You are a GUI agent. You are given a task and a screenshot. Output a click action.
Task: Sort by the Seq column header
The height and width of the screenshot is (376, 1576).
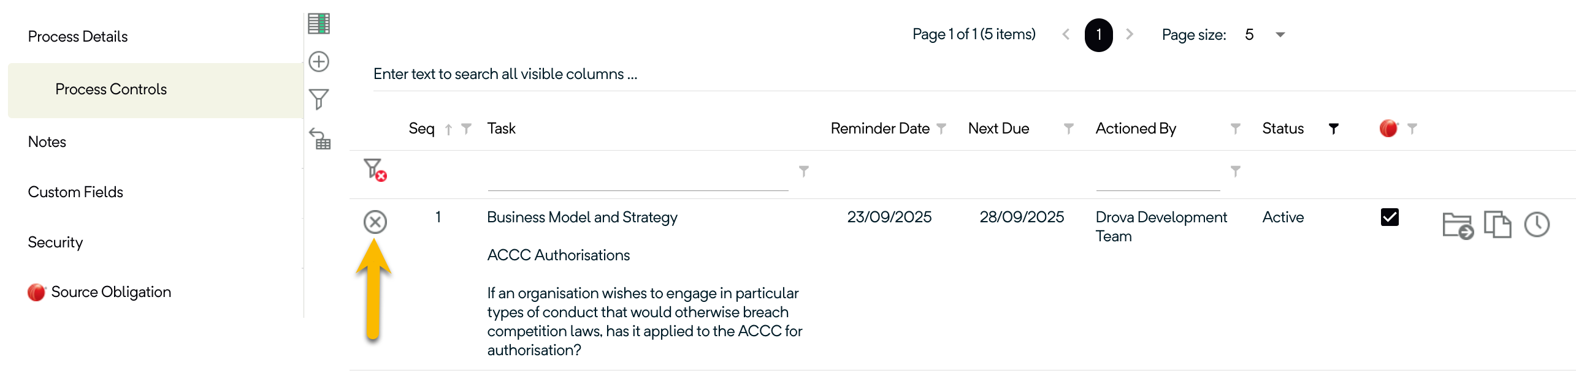click(421, 129)
